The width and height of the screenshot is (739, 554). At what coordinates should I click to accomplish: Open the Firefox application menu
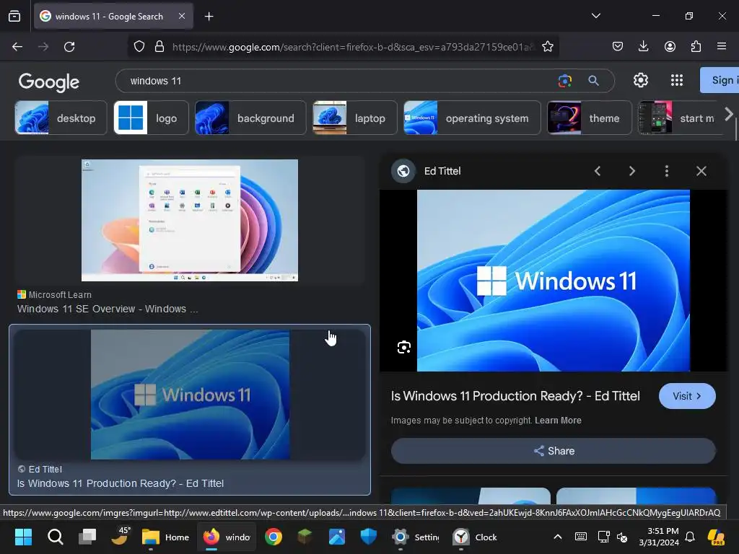coord(722,46)
